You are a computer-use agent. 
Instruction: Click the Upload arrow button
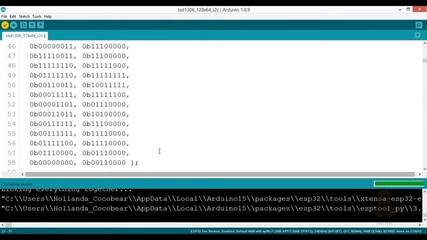click(13, 25)
